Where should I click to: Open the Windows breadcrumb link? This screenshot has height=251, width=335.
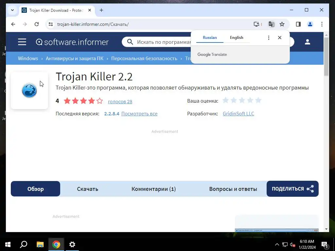pos(28,58)
